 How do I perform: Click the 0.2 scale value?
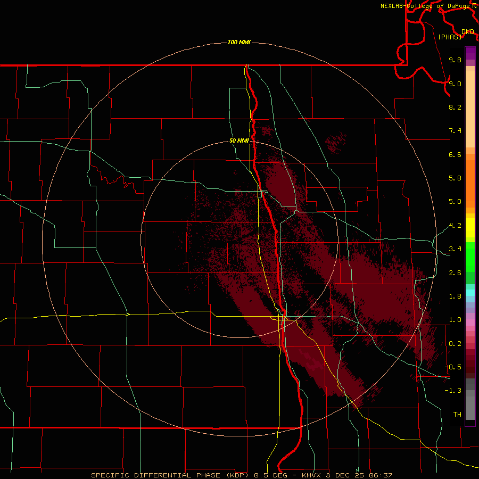coord(455,344)
